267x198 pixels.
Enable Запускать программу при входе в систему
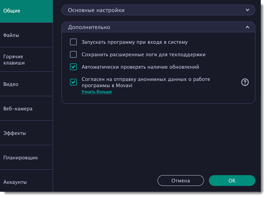(x=73, y=42)
